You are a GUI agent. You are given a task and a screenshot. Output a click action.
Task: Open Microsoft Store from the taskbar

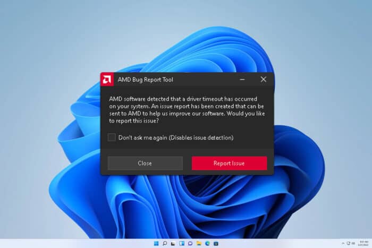216,244
